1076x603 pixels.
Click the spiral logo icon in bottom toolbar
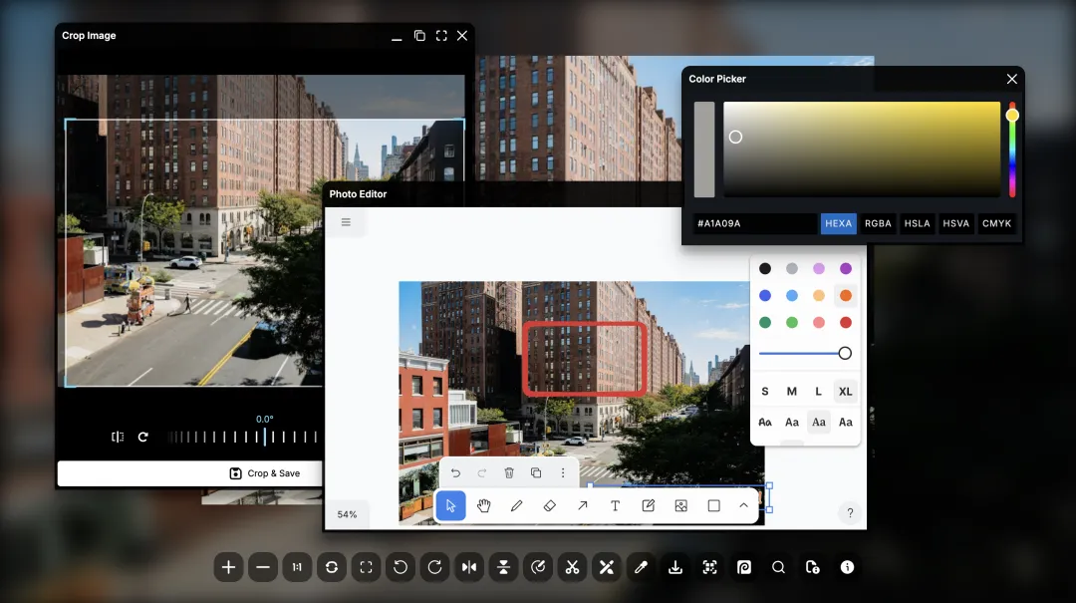click(744, 567)
